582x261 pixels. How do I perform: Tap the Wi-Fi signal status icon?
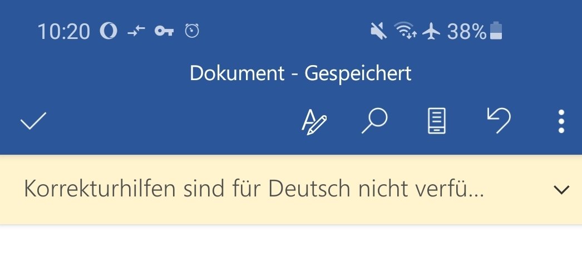tap(405, 31)
